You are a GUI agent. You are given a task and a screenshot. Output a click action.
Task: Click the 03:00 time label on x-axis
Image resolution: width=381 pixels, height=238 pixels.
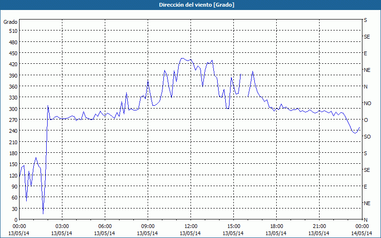click(x=62, y=227)
